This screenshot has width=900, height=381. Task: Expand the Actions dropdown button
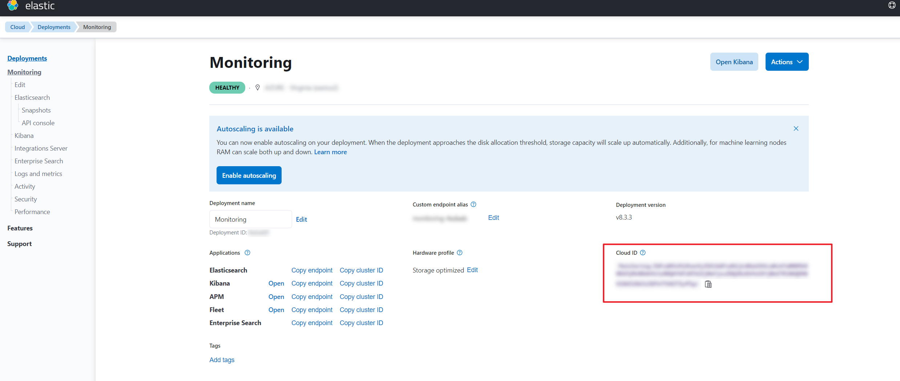pyautogui.click(x=787, y=62)
